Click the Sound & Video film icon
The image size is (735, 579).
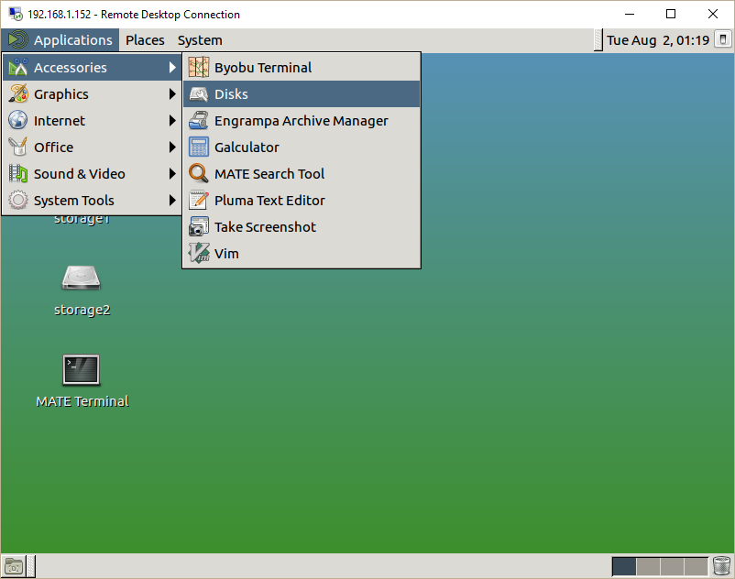17,174
